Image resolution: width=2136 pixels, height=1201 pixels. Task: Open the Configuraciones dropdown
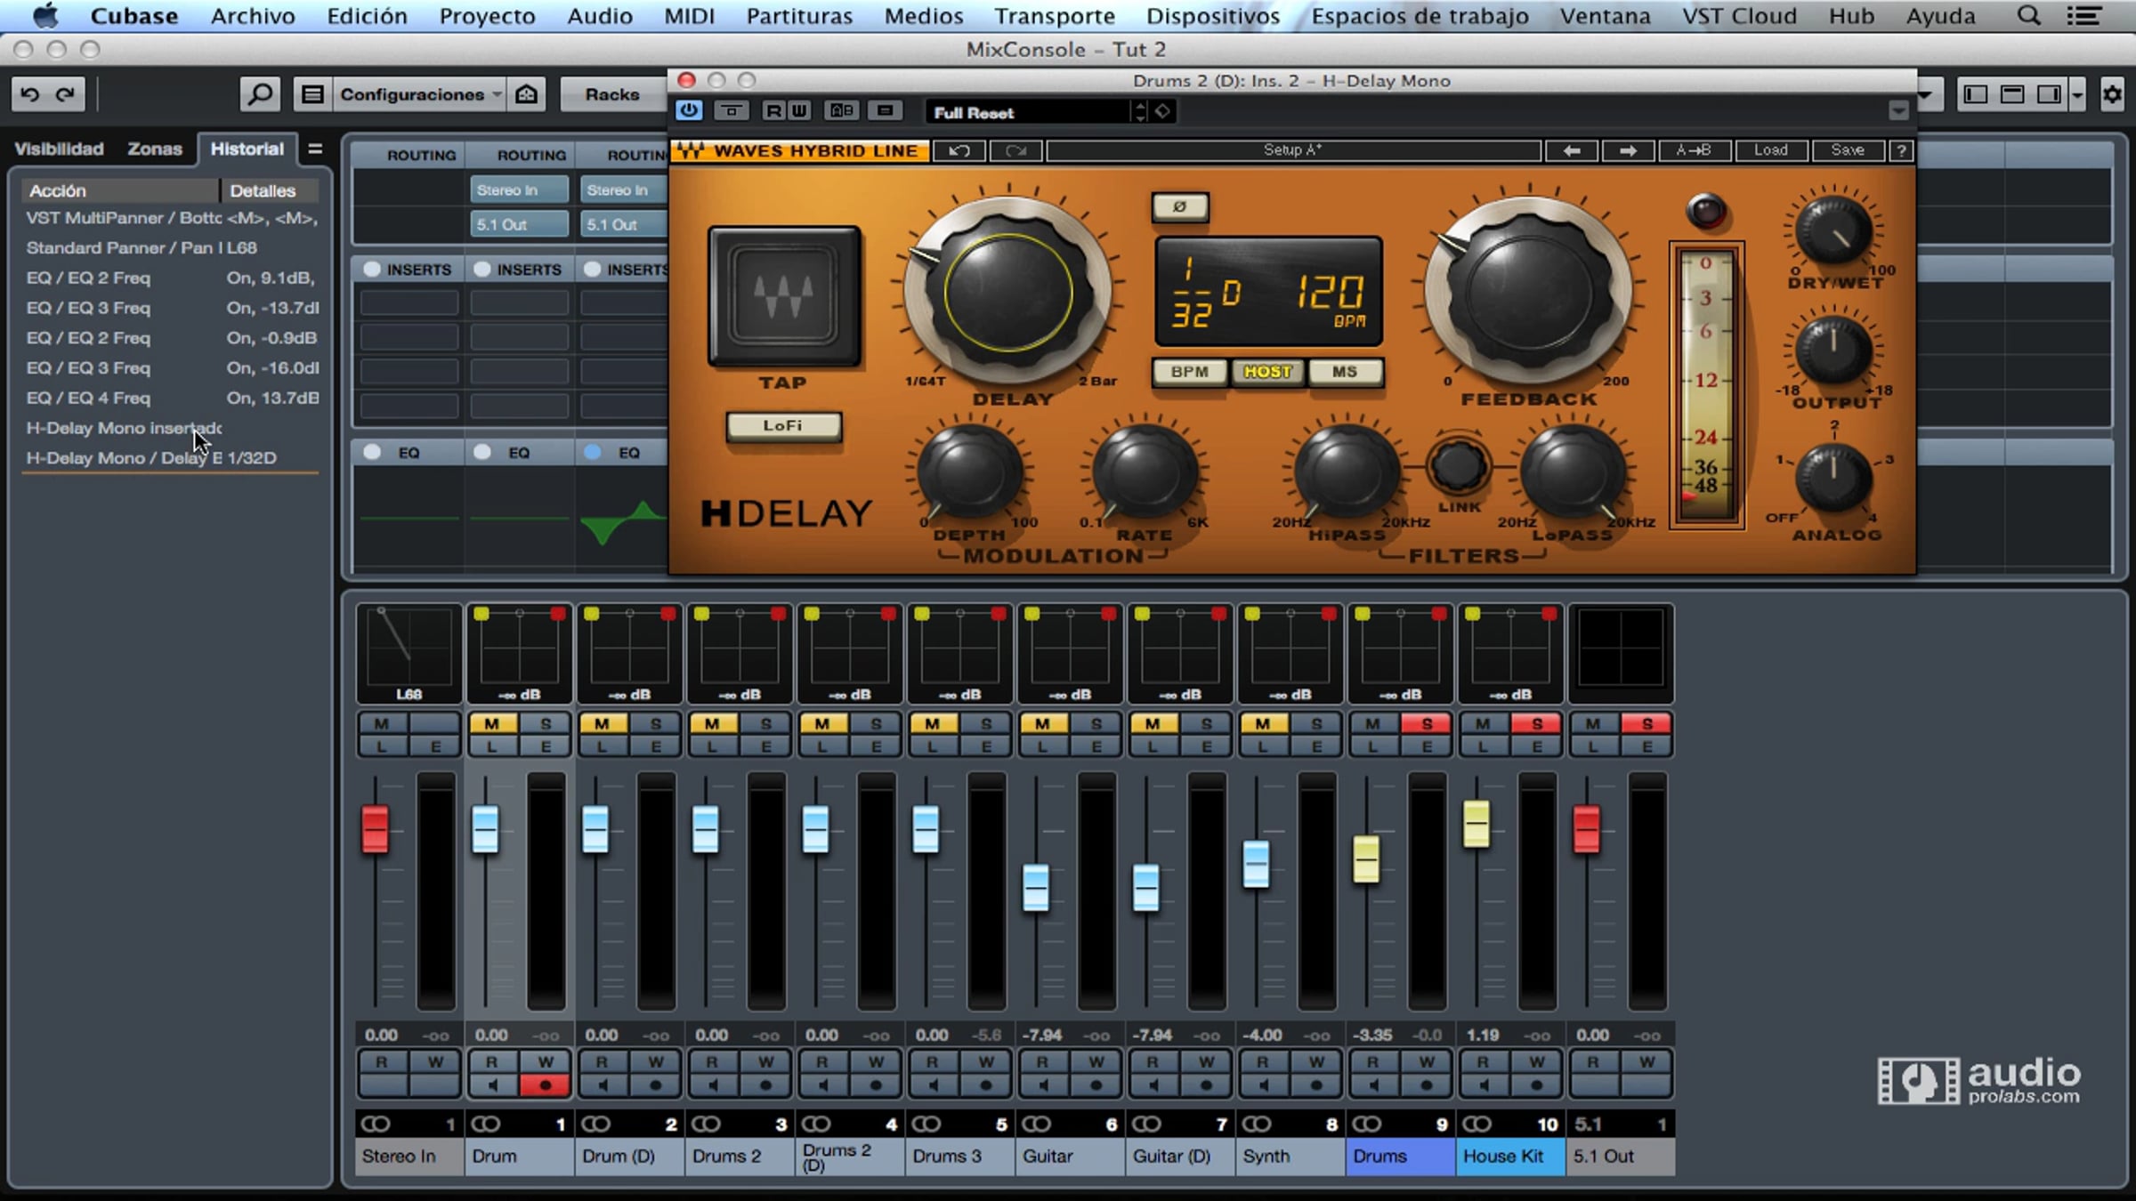418,94
